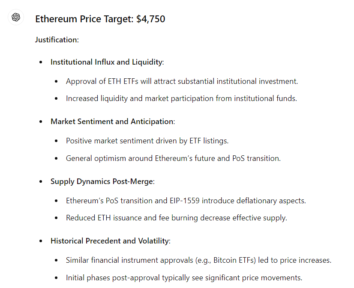354x288 pixels.
Task: Click the General optimism around Ethereum's future line
Action: coord(173,158)
